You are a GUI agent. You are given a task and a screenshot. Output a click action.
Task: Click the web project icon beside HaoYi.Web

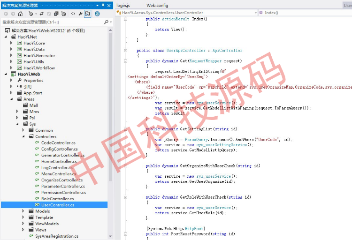(x=14, y=74)
